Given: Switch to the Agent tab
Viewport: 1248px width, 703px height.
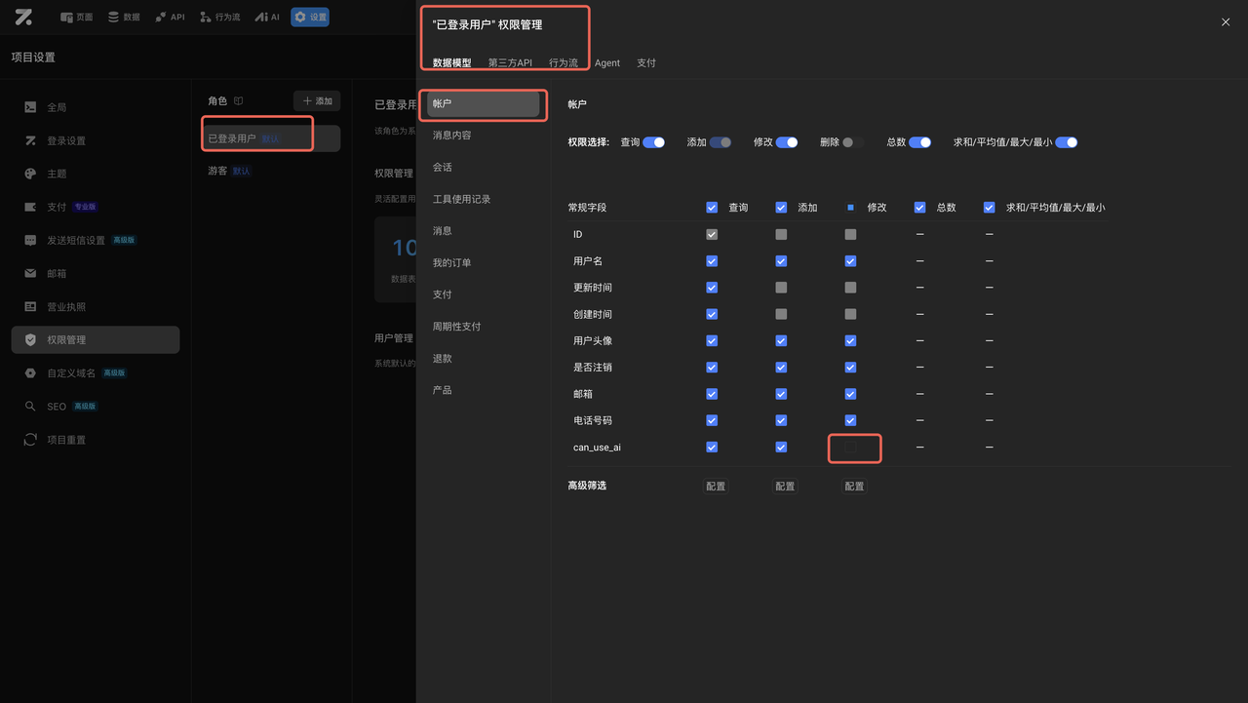Looking at the screenshot, I should (x=607, y=62).
